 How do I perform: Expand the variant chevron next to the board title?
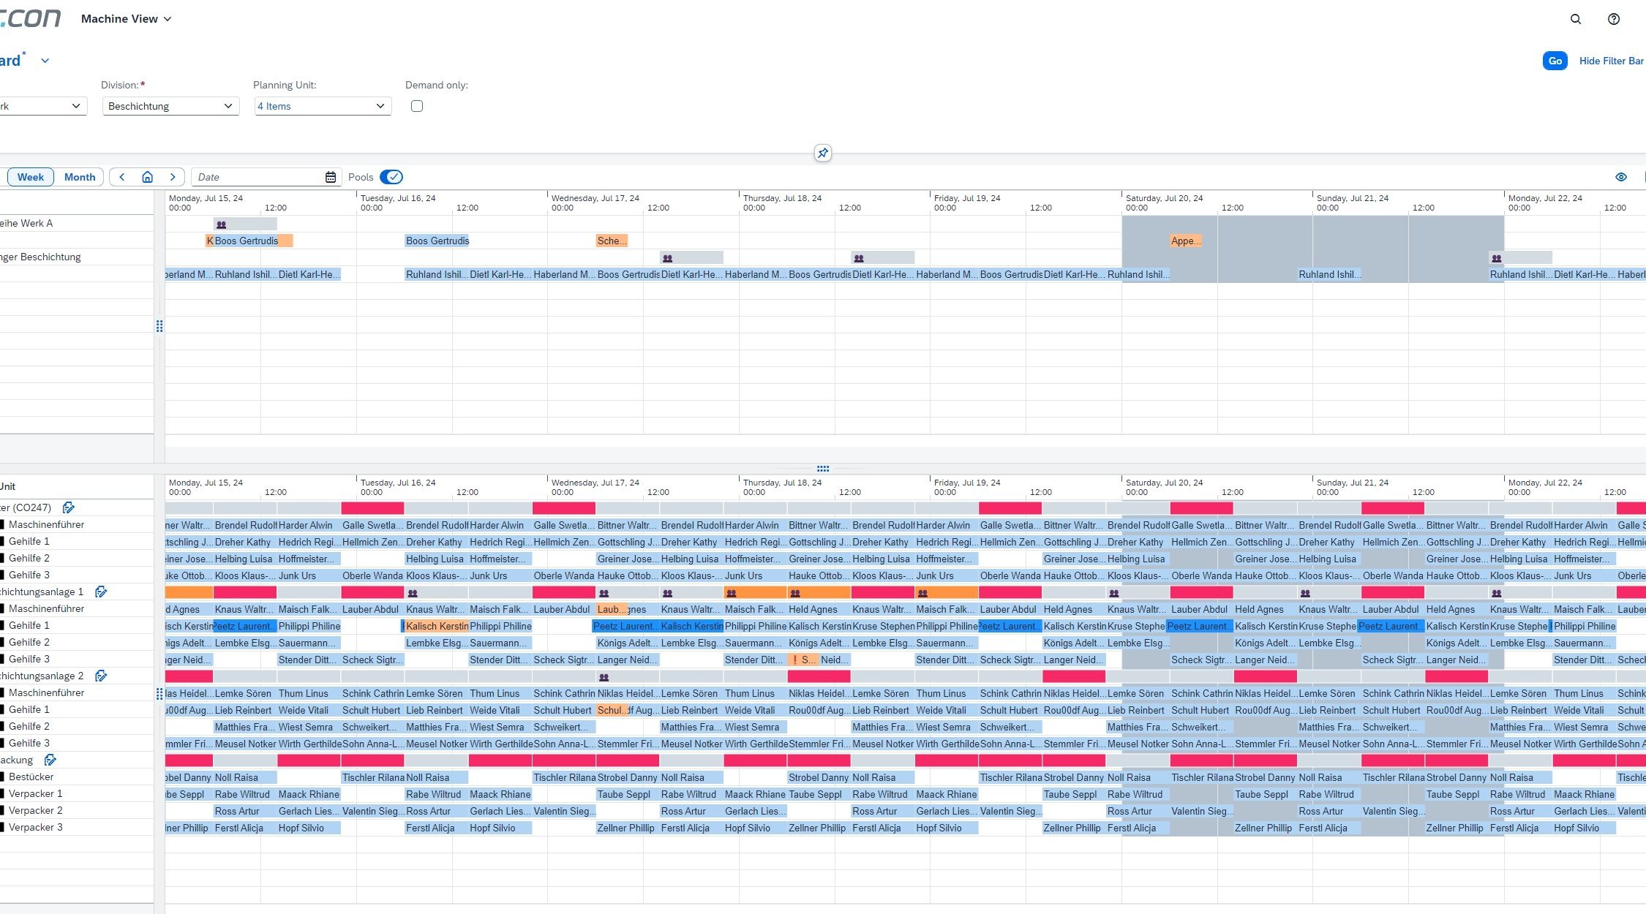(45, 61)
